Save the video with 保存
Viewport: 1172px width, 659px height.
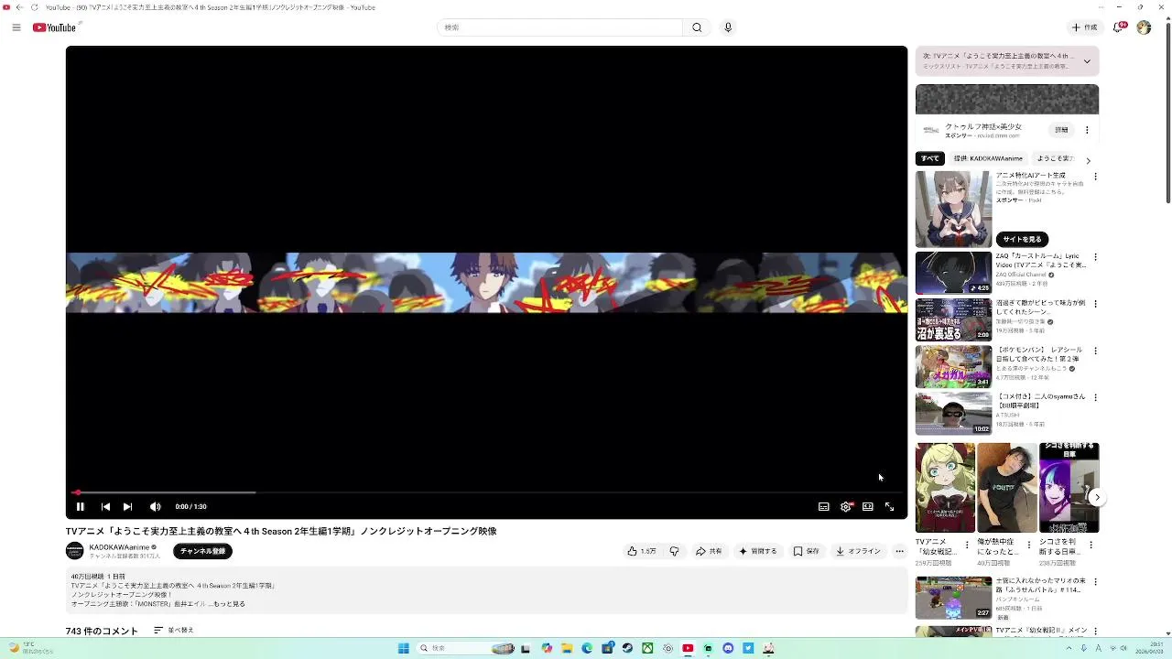807,551
